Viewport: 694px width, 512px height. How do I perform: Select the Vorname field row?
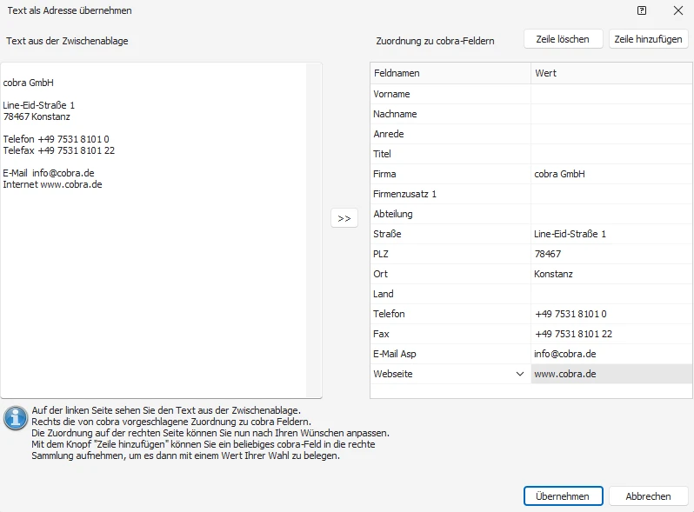(531, 94)
